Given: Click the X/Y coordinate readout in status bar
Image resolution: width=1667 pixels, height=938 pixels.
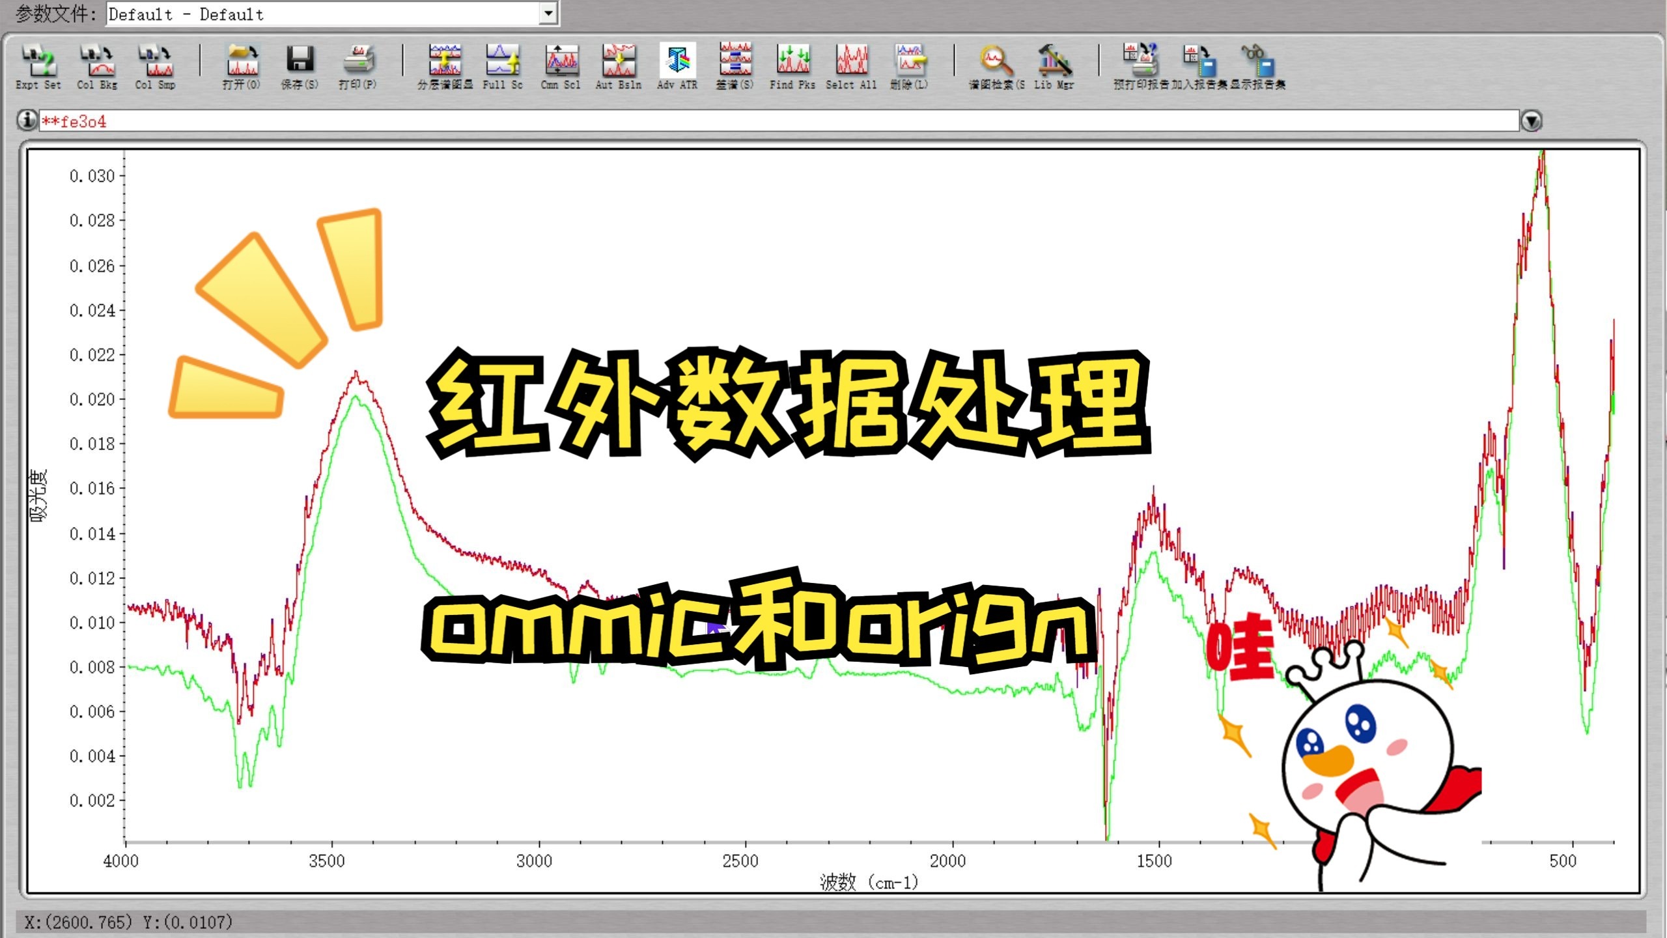Looking at the screenshot, I should pyautogui.click(x=128, y=922).
